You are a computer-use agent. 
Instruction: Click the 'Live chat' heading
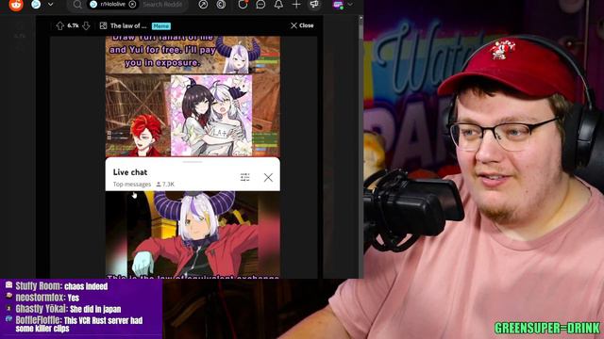(130, 172)
